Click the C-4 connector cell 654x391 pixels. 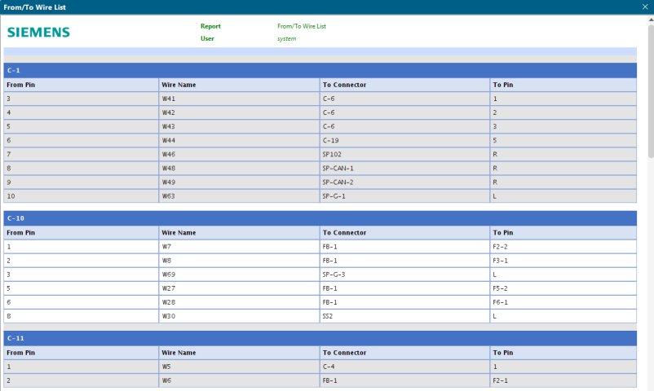[404, 367]
